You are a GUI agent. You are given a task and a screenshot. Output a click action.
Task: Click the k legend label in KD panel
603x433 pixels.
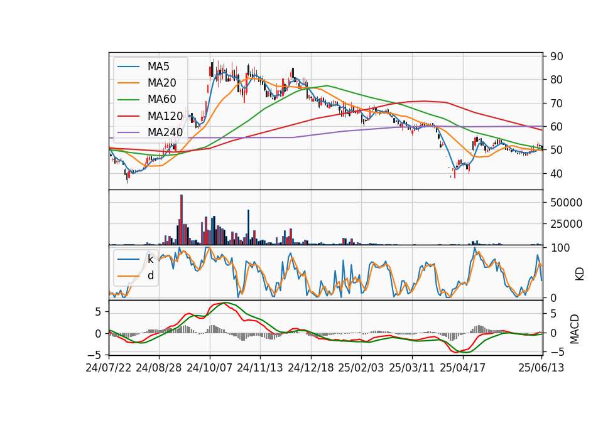pos(150,259)
